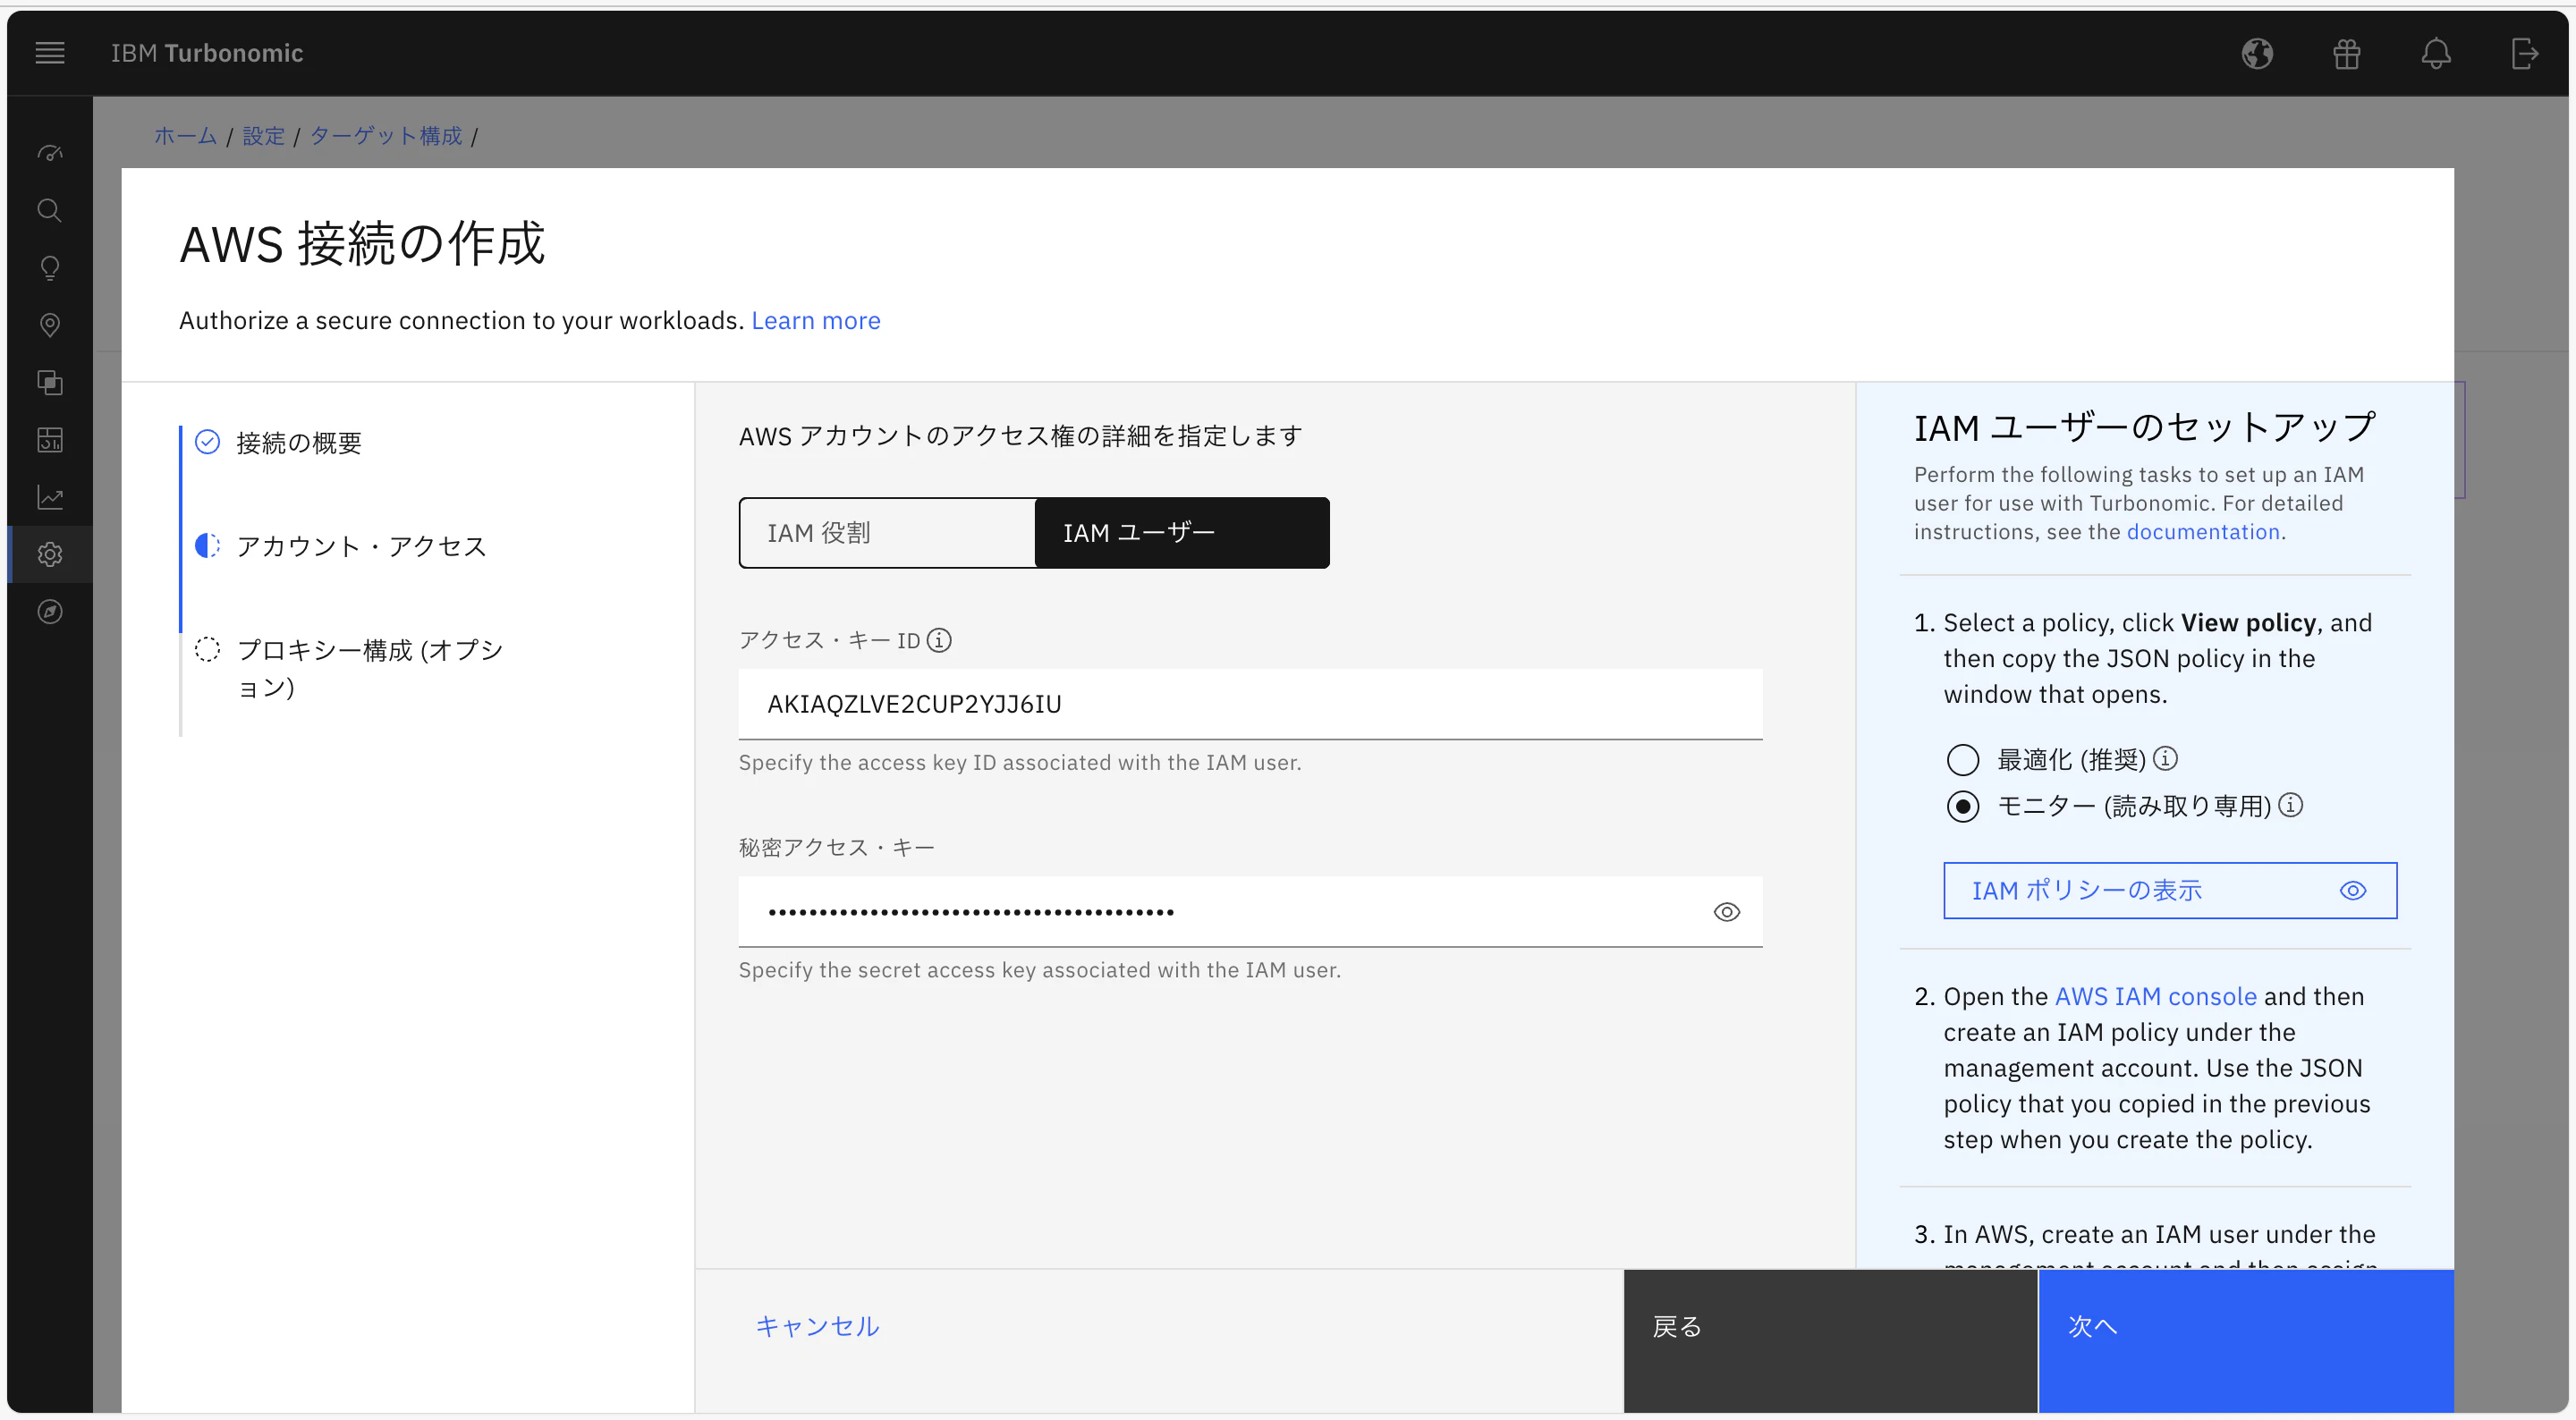Open the line chart sidebar icon
The width and height of the screenshot is (2576, 1420).
[50, 497]
